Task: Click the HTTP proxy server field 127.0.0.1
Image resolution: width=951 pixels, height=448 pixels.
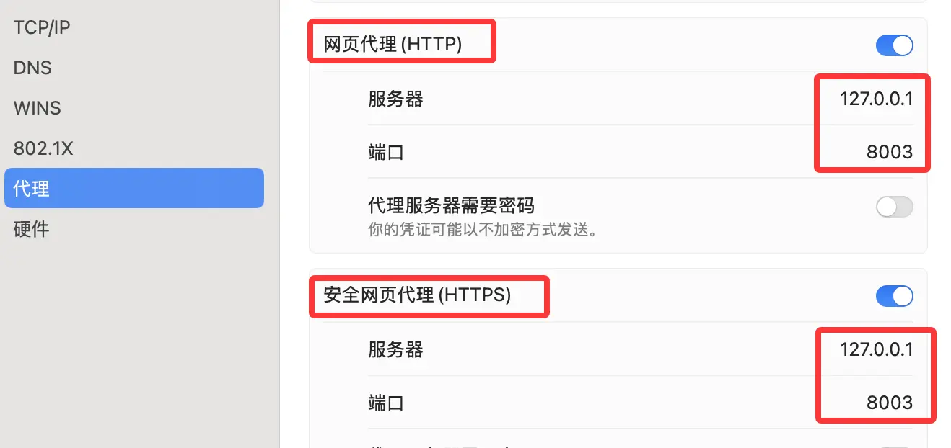Action: 876,99
